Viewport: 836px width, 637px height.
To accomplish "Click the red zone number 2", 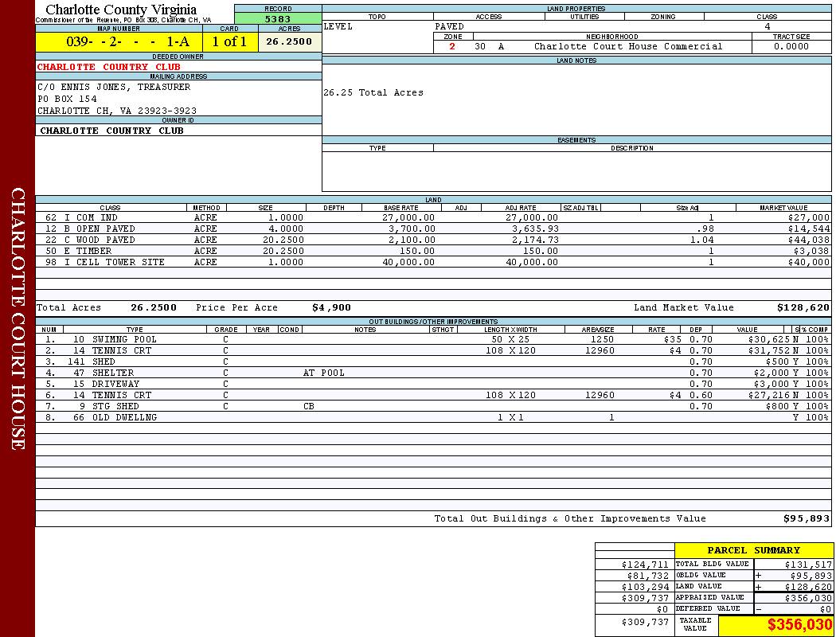I will (x=452, y=47).
